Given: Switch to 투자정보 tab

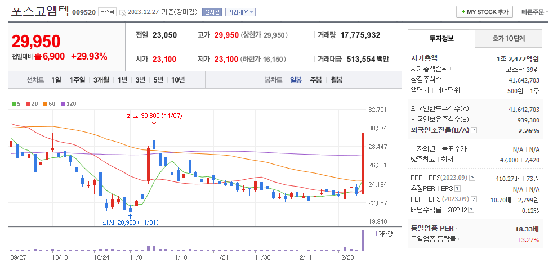Looking at the screenshot, I should click(441, 39).
